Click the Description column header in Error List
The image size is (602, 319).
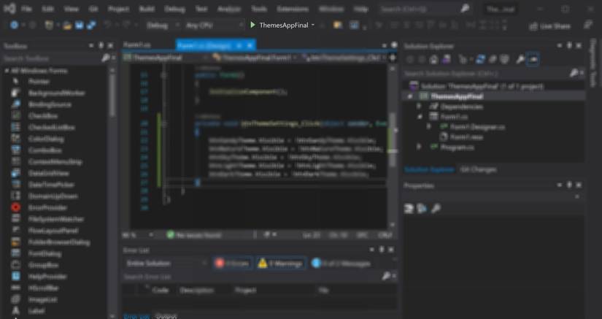(x=196, y=291)
